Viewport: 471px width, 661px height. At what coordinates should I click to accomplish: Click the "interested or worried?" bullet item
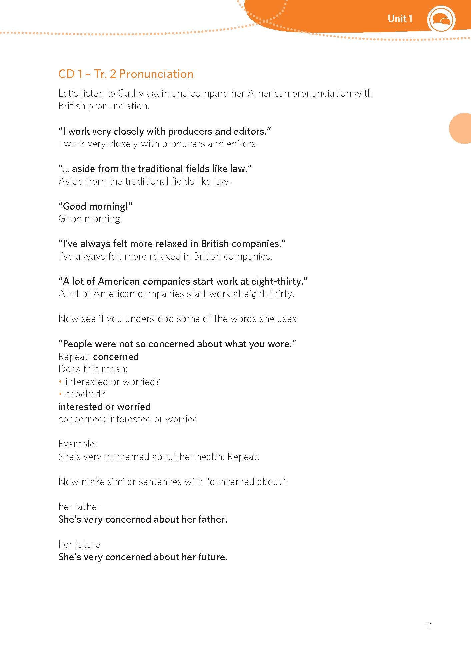click(x=112, y=382)
